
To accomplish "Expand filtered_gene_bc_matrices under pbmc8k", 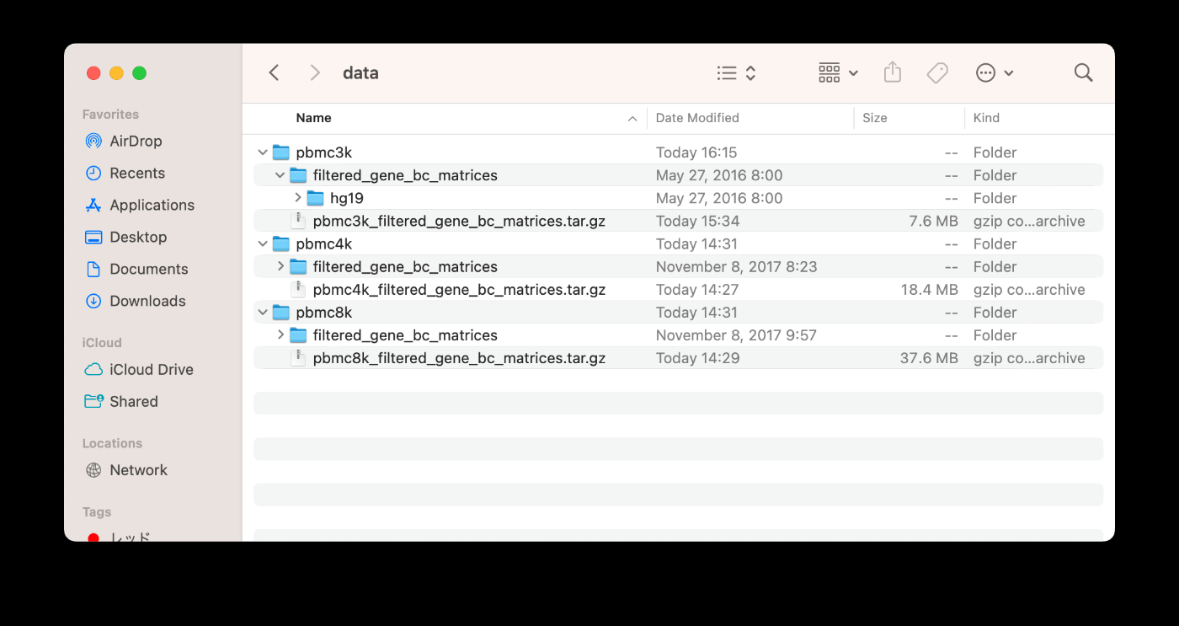I will (x=280, y=334).
